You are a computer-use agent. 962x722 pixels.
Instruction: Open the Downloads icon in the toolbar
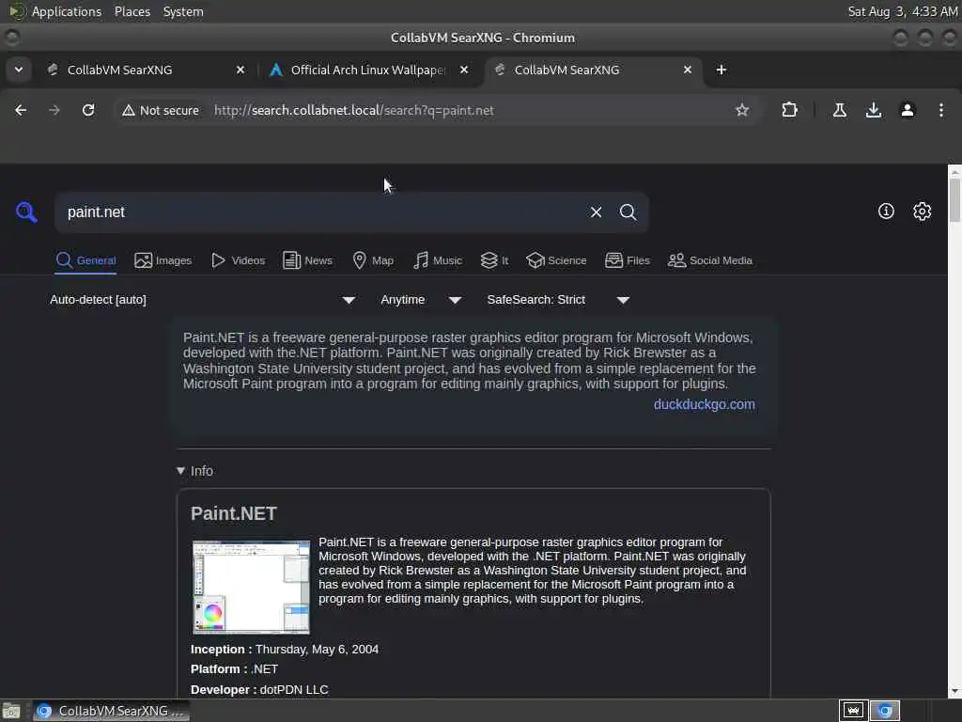(874, 110)
